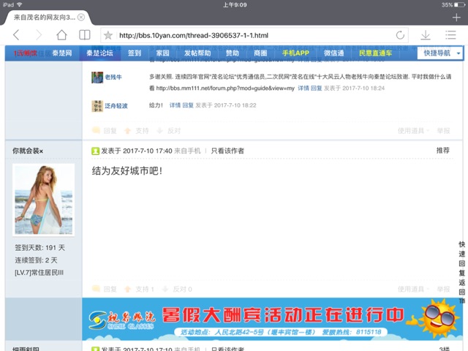Tap 推荐 on the 17:40 post
The image size is (468, 351).
click(443, 151)
